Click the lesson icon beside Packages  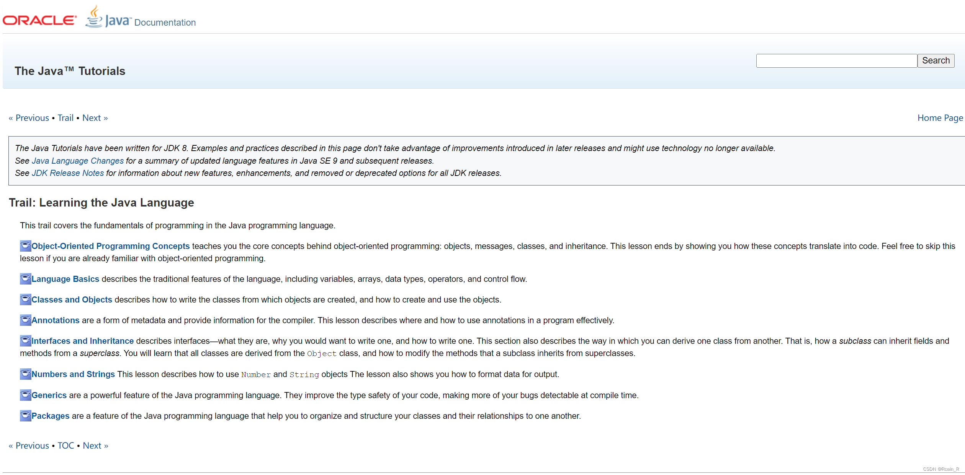point(25,416)
